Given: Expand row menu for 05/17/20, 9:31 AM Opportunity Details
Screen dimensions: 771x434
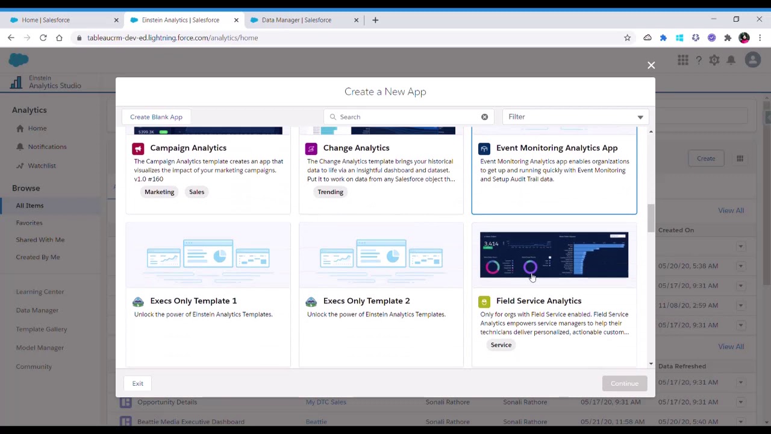Looking at the screenshot, I should (x=740, y=402).
